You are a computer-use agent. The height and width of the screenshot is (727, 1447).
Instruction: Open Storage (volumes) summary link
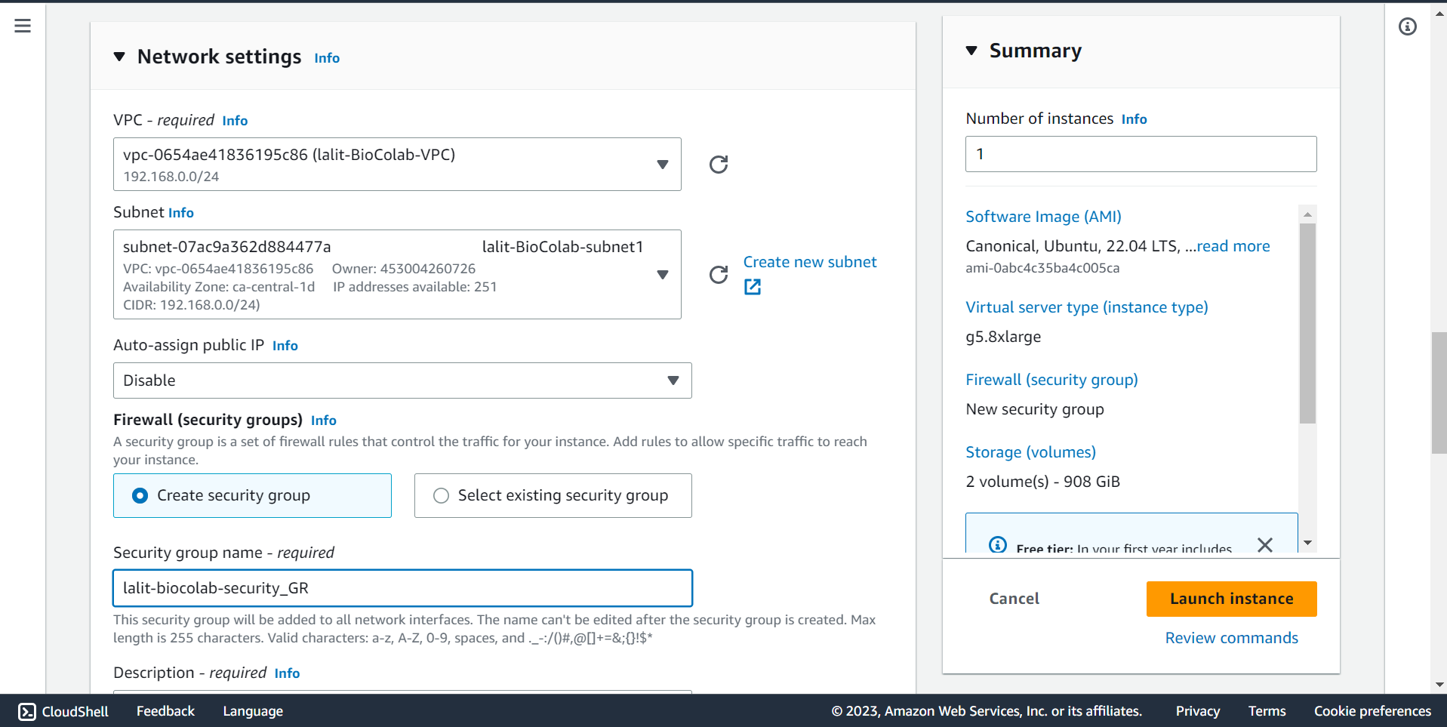(1031, 452)
